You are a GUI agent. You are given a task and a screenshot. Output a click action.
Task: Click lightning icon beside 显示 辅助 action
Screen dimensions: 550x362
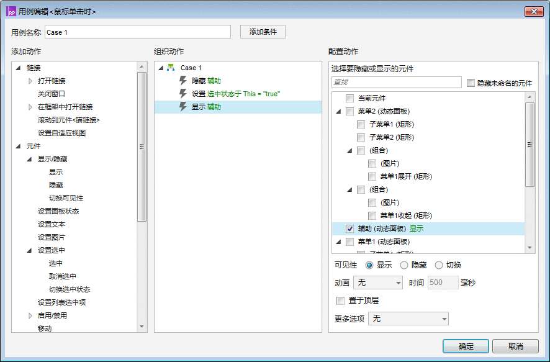(183, 107)
